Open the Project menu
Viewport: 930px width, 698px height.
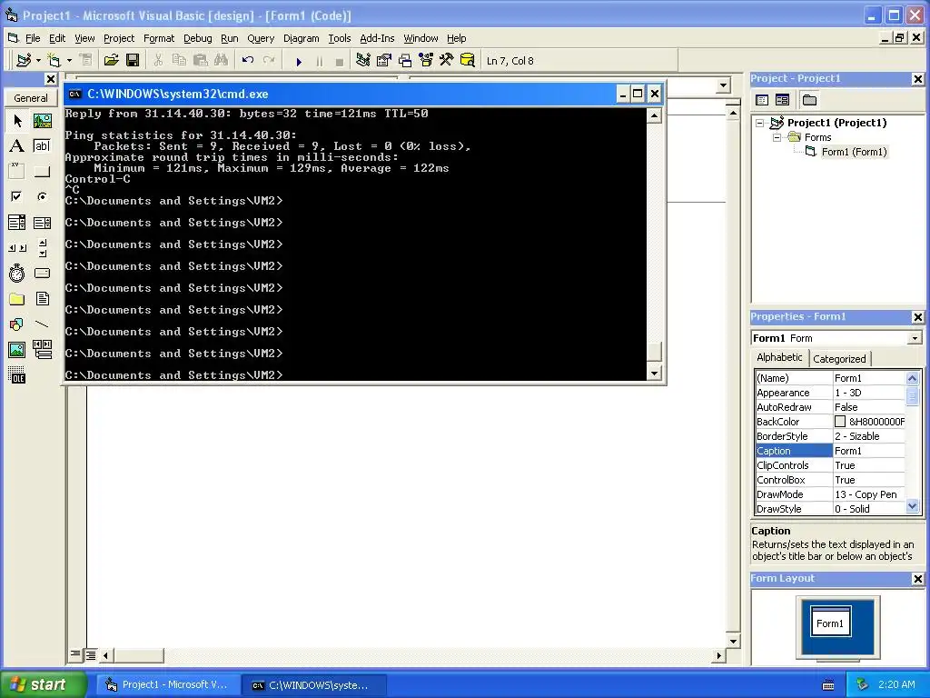(119, 38)
